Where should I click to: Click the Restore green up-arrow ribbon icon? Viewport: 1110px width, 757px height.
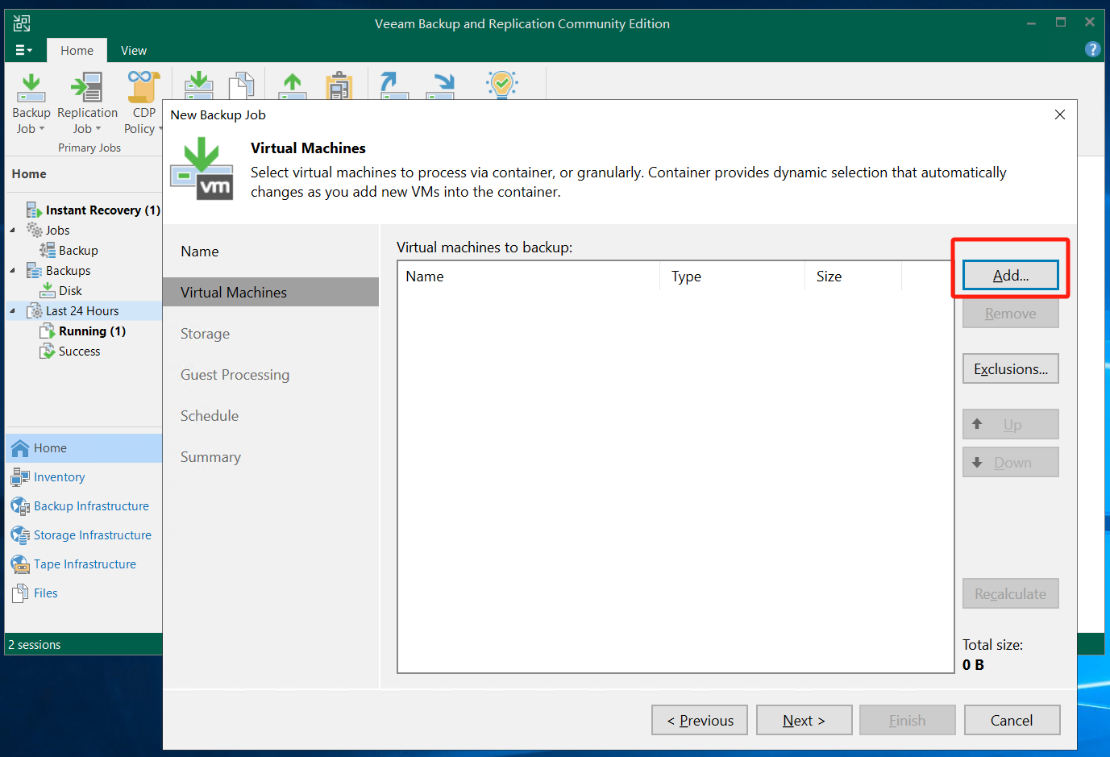coord(293,85)
